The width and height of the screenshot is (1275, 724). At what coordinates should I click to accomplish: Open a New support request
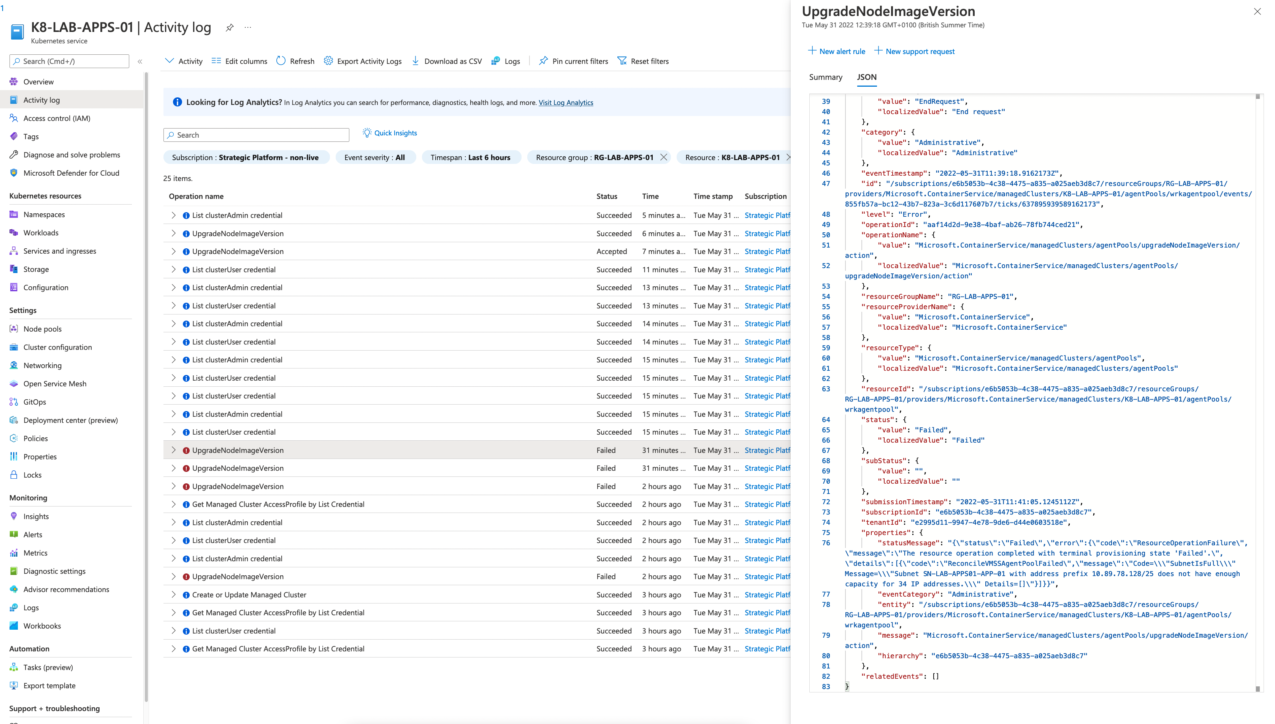coord(915,51)
